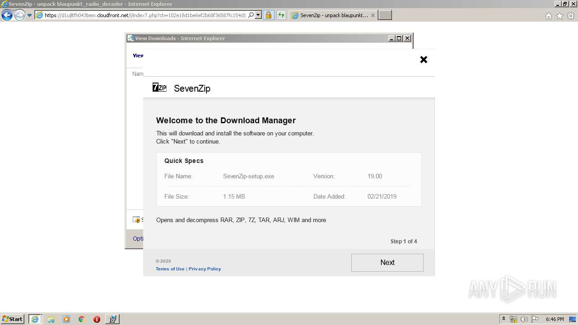
Task: Launch Opera browser from taskbar
Action: pos(97,319)
